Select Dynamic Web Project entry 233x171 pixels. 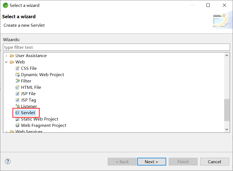pyautogui.click(x=42, y=75)
